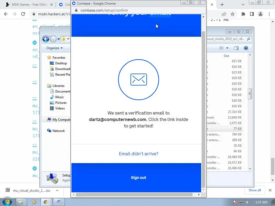The height and width of the screenshot is (206, 275).
Task: Click the envelope icon in Coinbase page
Action: point(139,79)
